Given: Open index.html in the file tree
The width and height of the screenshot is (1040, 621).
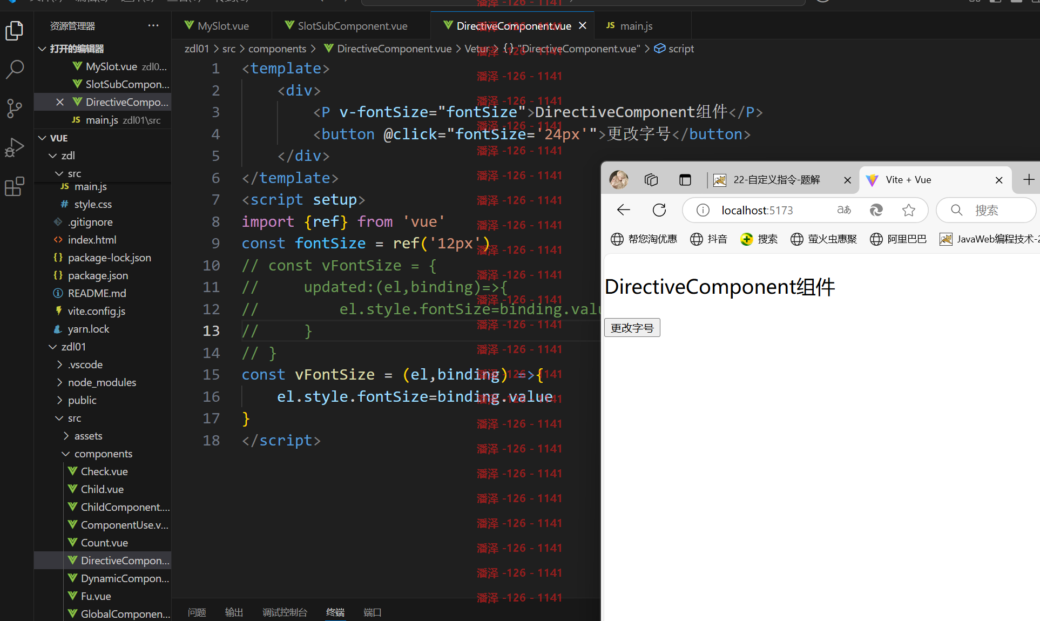Looking at the screenshot, I should [103, 240].
